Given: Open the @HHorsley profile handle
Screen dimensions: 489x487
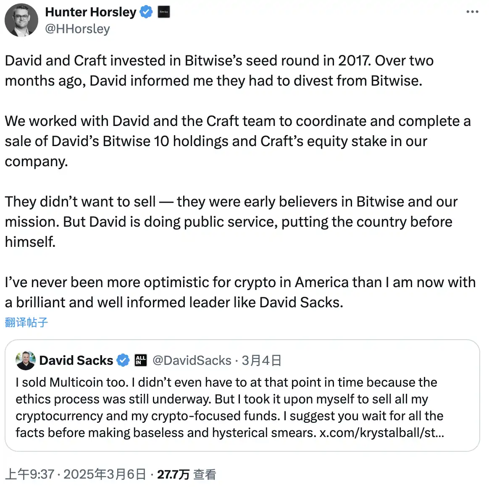Looking at the screenshot, I should [77, 29].
